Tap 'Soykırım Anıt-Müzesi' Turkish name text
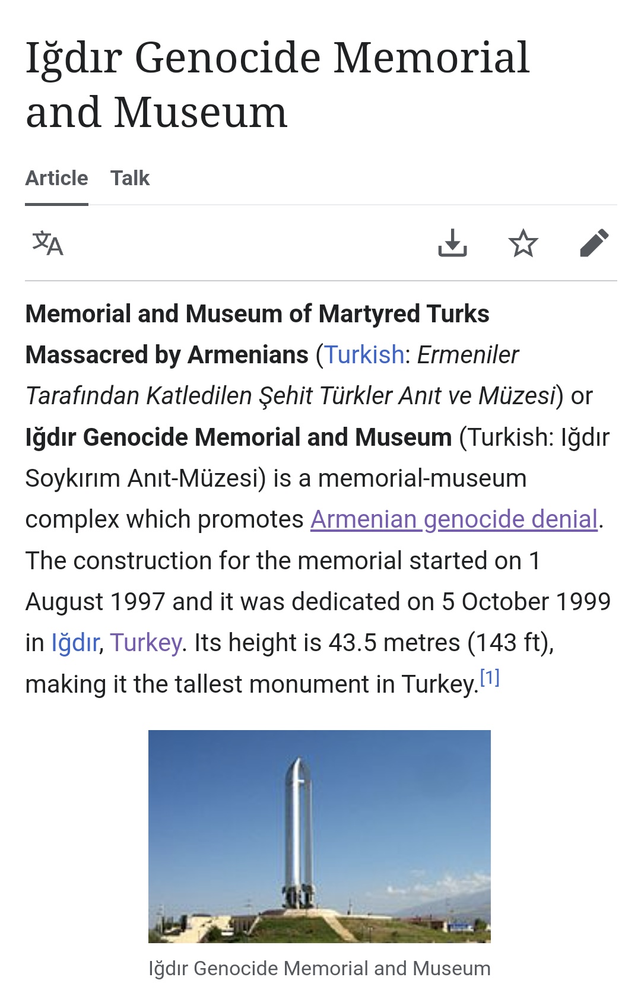Viewport: 641px width, 996px height. (x=145, y=478)
